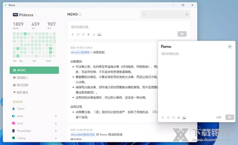Send memo from quick input window
Viewport: 238px width, 145px height.
230,117
